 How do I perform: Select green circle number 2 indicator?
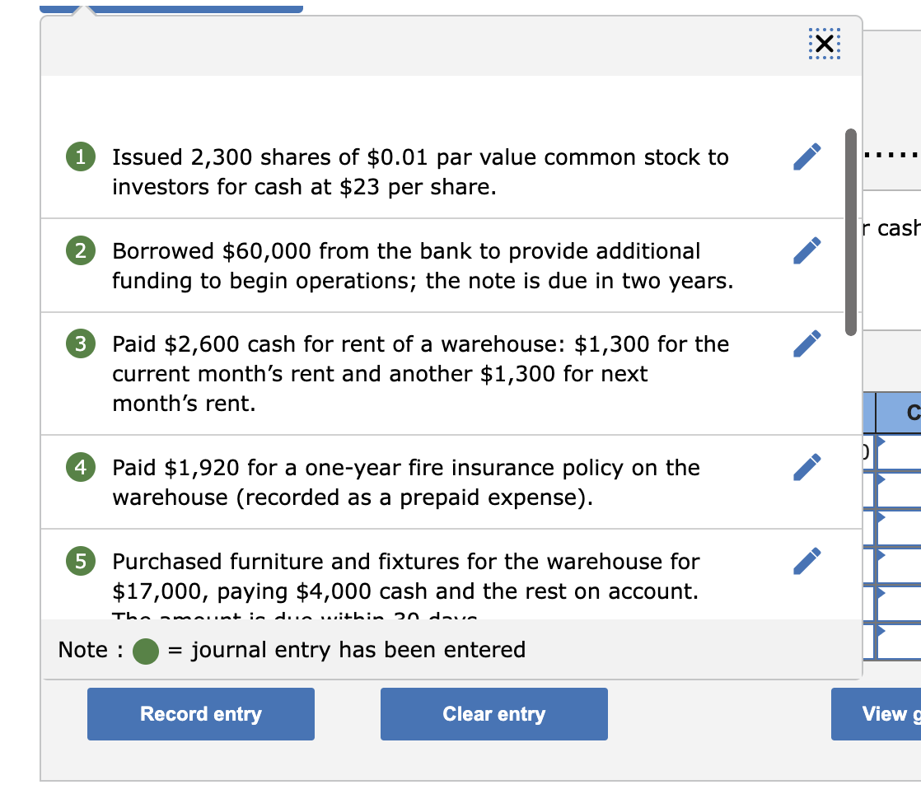[x=79, y=251]
